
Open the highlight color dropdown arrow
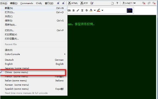(102, 10)
